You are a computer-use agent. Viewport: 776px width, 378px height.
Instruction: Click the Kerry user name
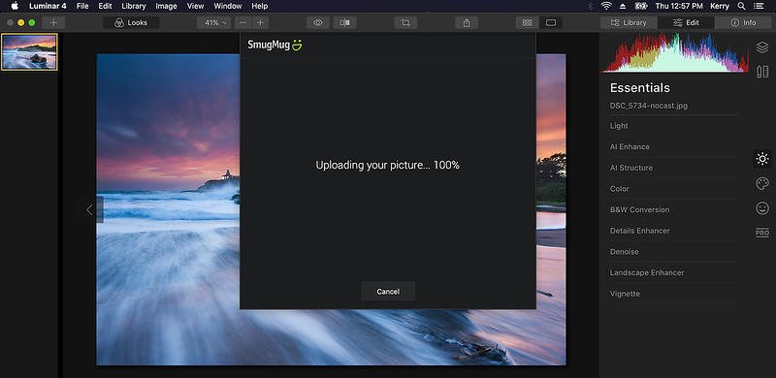[720, 6]
